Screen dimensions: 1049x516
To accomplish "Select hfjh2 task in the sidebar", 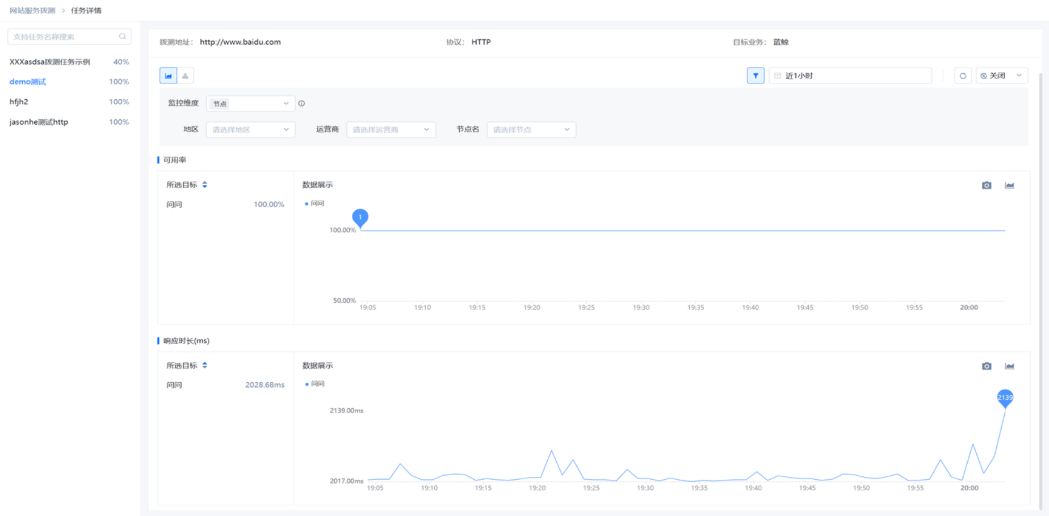I will (19, 101).
